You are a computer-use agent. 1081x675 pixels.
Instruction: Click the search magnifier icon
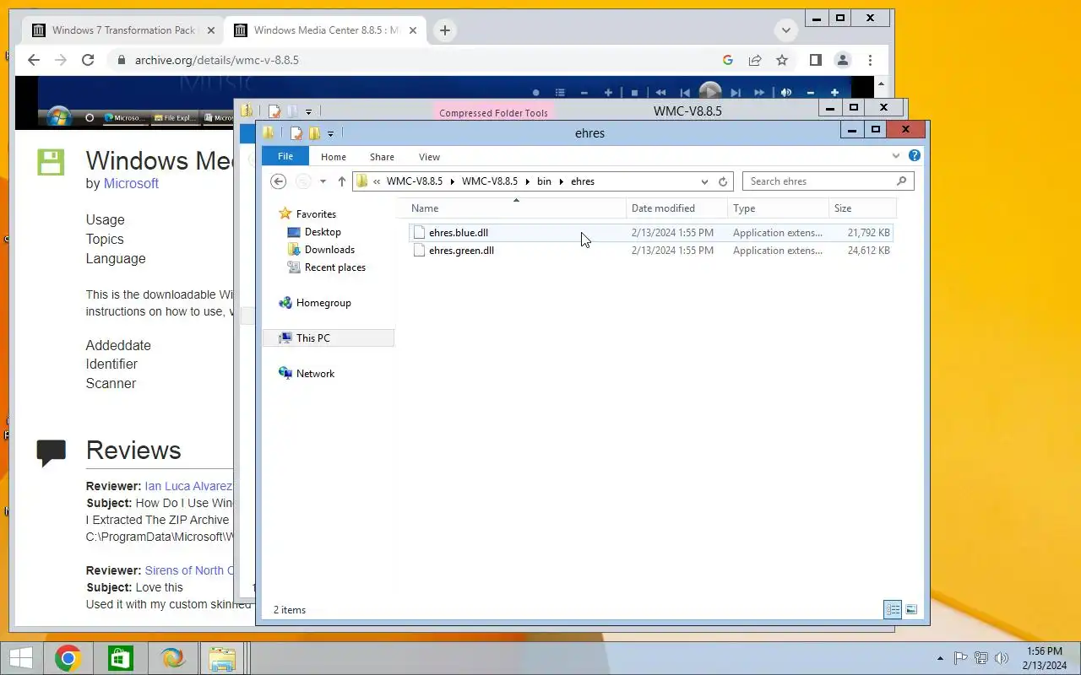(x=901, y=181)
